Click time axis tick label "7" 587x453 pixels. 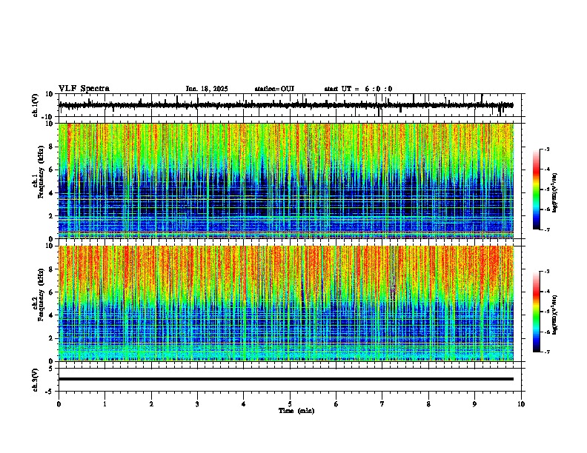(x=382, y=404)
